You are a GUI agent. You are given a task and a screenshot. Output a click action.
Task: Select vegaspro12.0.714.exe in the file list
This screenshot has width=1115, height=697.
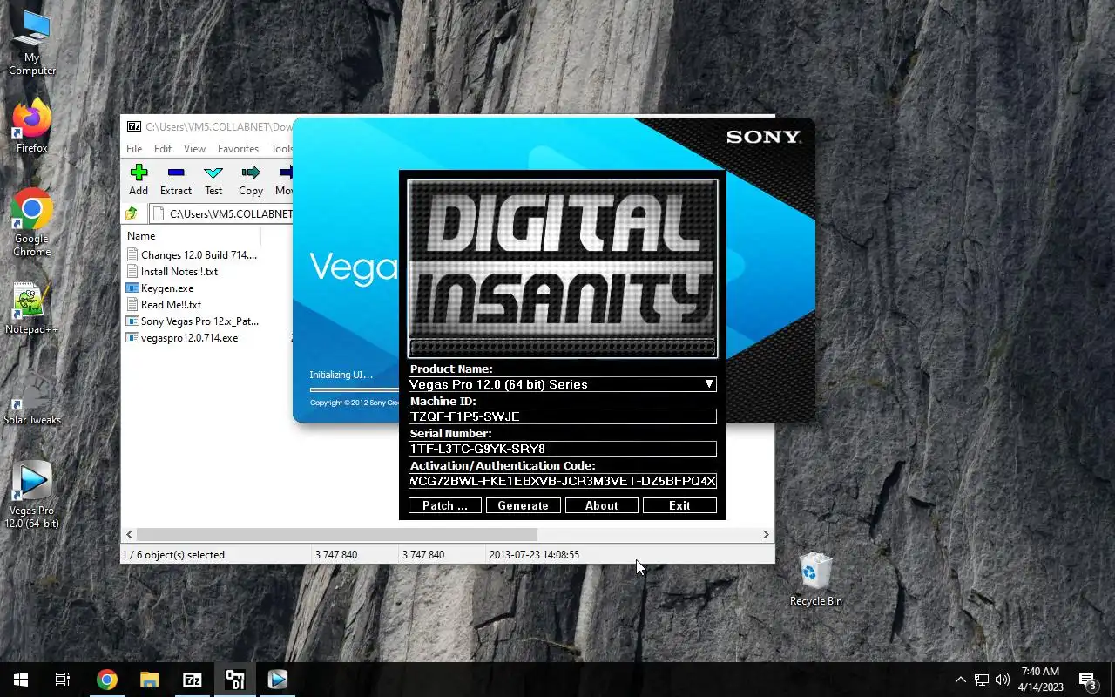[x=182, y=338]
